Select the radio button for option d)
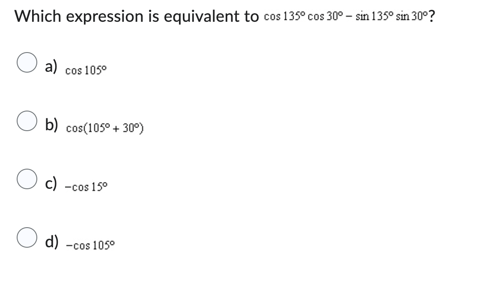Viewport: 489px width, 281px height. (27, 237)
